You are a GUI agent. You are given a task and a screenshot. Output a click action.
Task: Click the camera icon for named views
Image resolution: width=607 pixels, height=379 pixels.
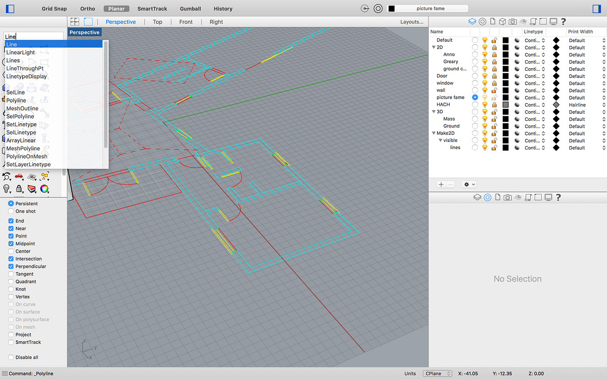[x=512, y=21]
